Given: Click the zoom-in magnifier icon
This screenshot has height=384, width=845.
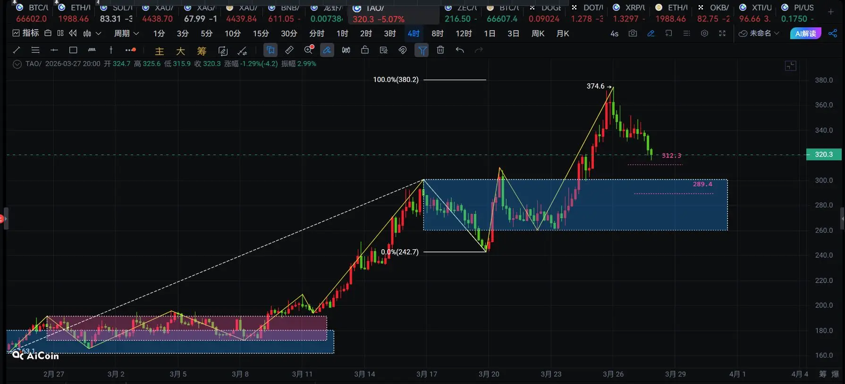Looking at the screenshot, I should [309, 50].
